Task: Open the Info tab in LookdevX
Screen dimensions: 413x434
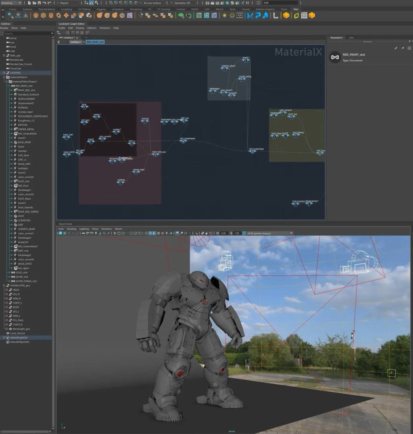Action: click(351, 38)
